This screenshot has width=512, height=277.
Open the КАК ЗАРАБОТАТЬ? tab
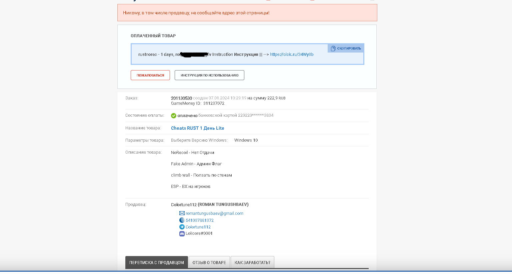point(252,262)
